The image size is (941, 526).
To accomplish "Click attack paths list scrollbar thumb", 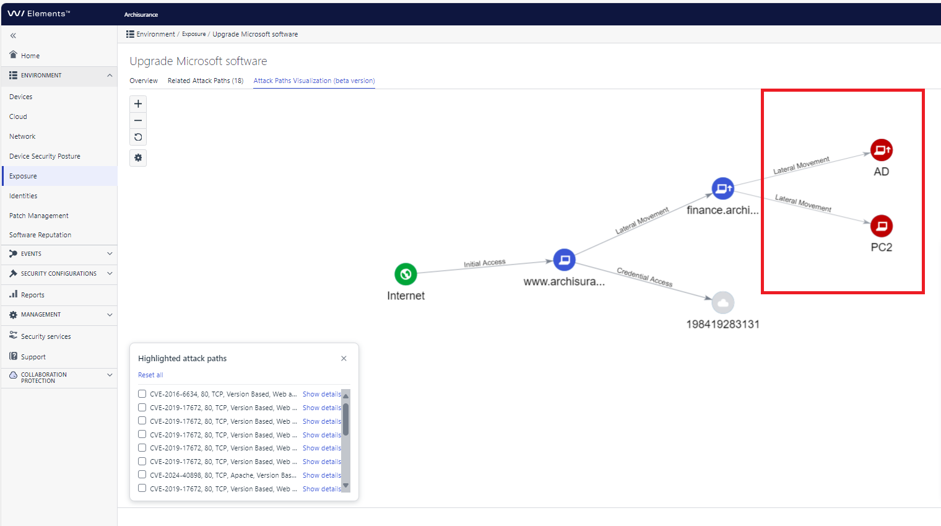I will coord(345,419).
